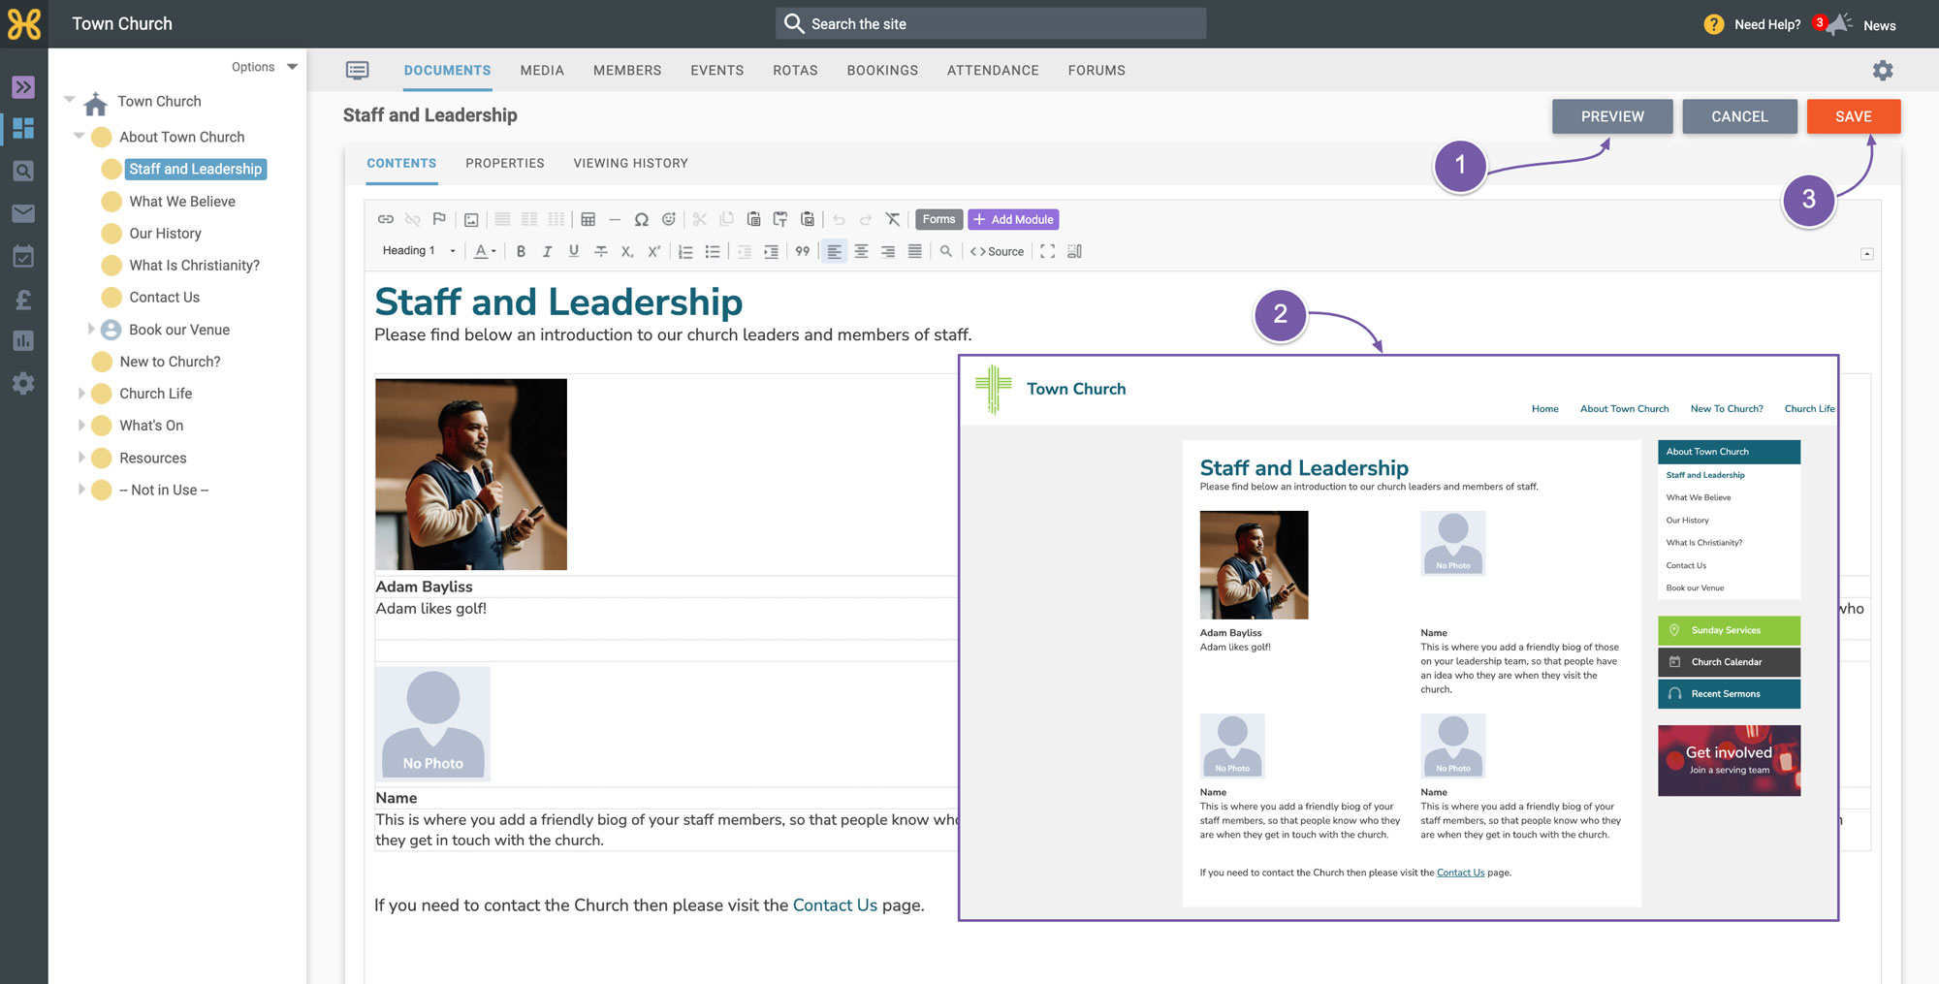Maximize the editor to fullscreen

pyautogui.click(x=1048, y=251)
